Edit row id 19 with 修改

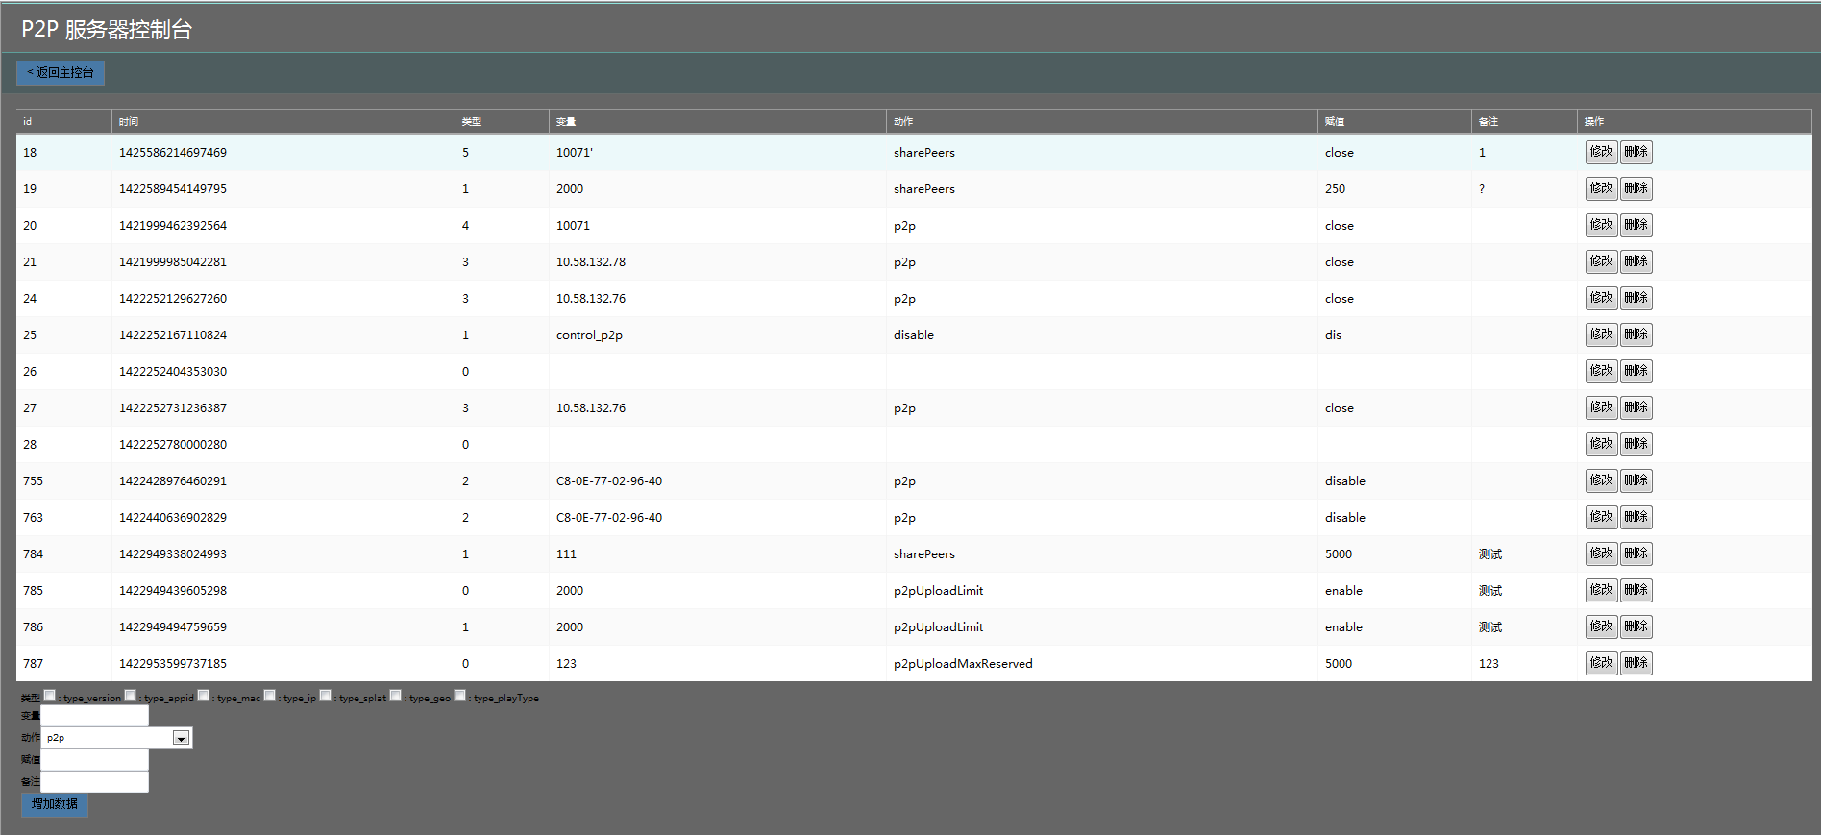point(1601,188)
